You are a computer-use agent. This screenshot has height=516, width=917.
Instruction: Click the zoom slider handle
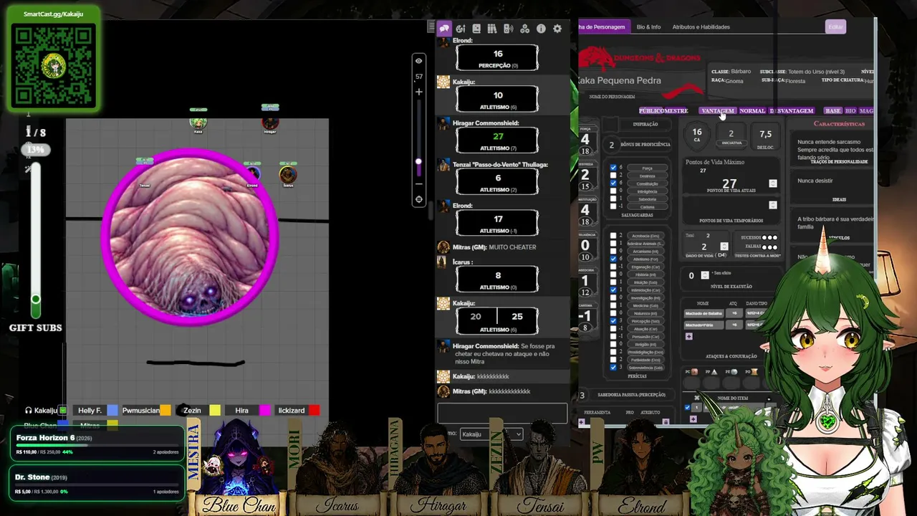click(419, 162)
